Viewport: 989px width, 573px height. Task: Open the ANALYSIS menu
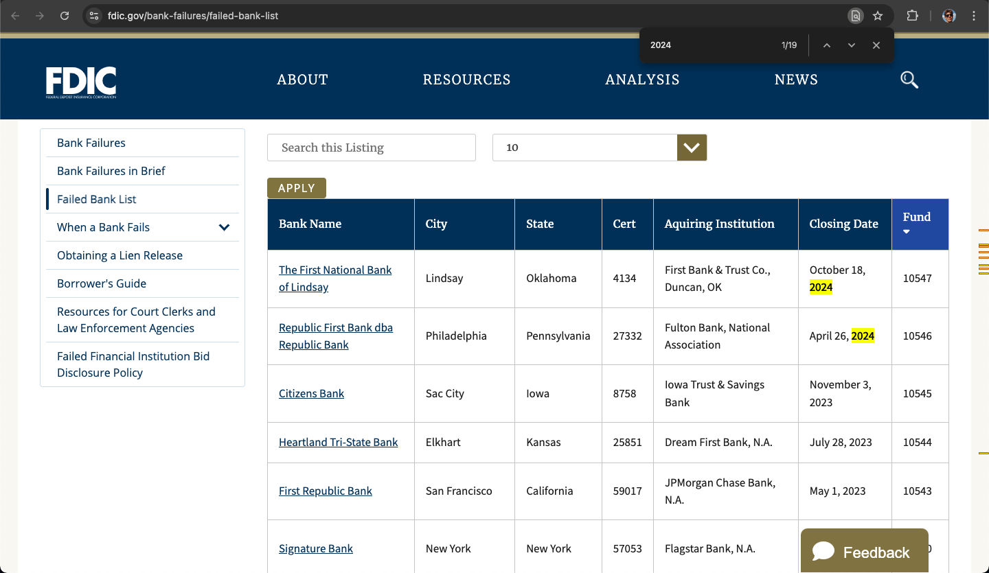click(x=642, y=80)
